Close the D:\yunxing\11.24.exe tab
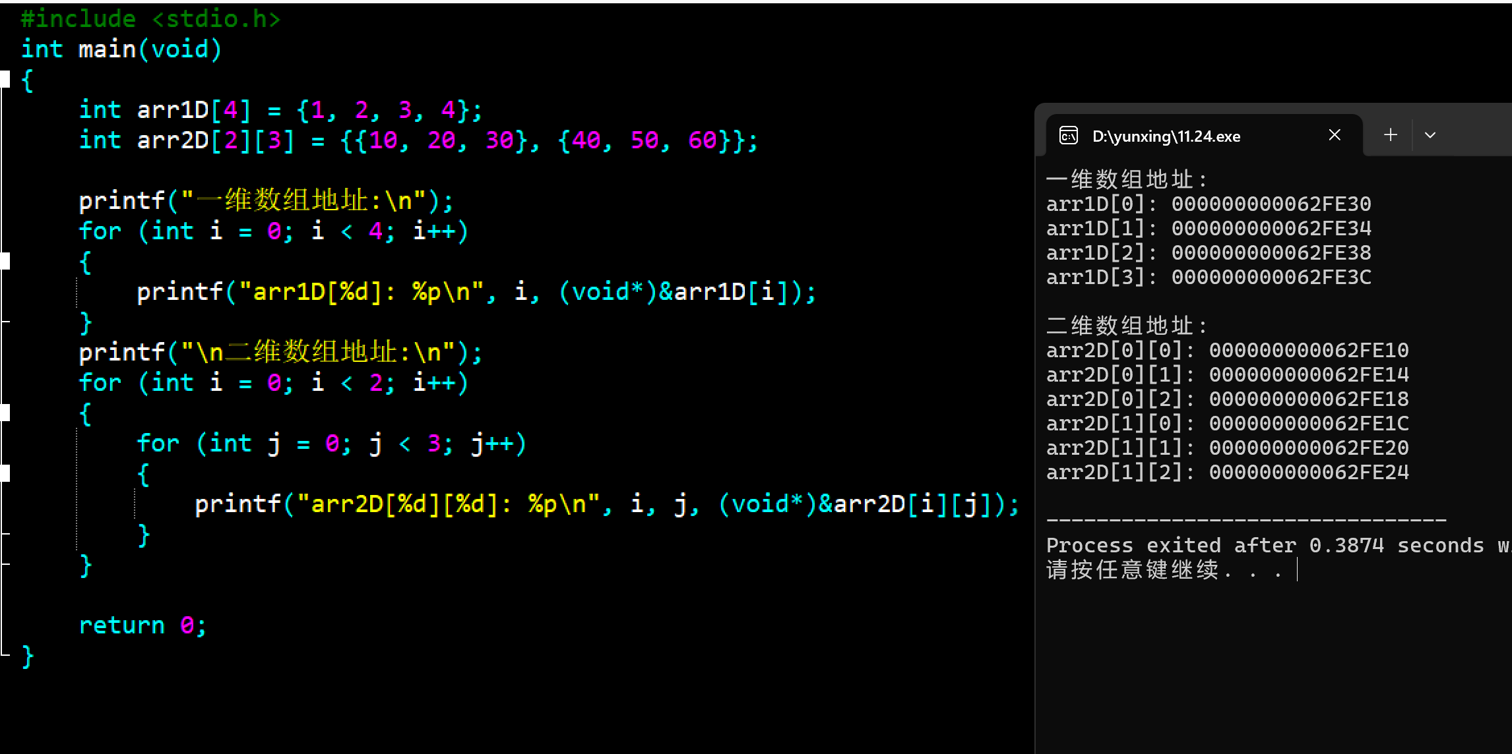The height and width of the screenshot is (754, 1512). click(x=1334, y=135)
